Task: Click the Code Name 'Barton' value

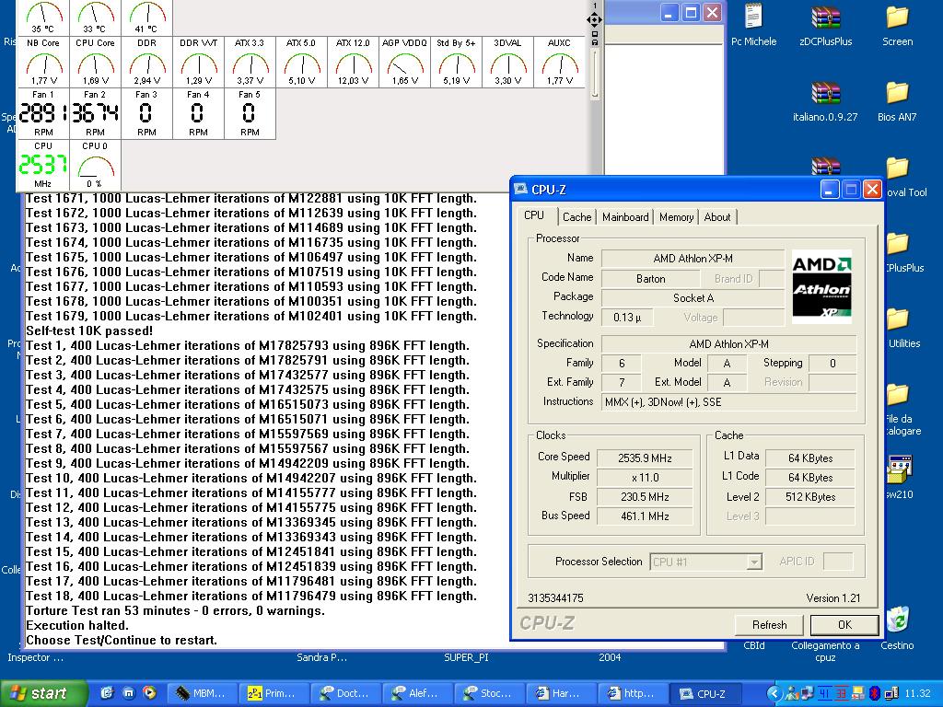Action: coord(651,279)
